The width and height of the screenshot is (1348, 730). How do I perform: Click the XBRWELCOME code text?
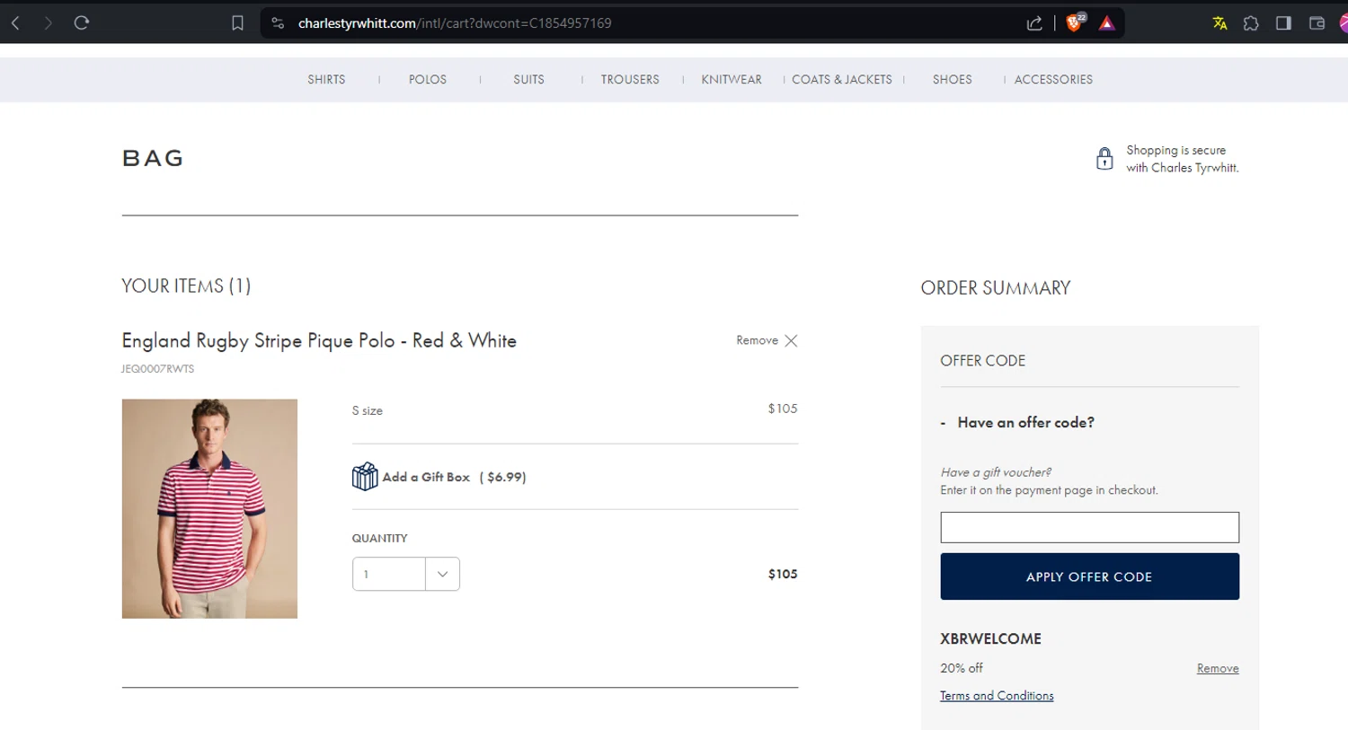point(990,639)
